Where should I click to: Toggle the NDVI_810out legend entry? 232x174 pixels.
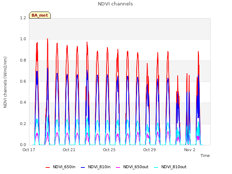point(170,167)
